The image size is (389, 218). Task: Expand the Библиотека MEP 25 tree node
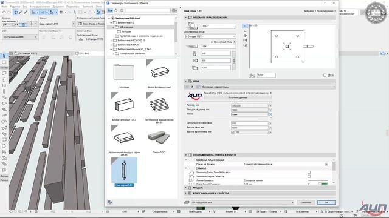(x=111, y=45)
